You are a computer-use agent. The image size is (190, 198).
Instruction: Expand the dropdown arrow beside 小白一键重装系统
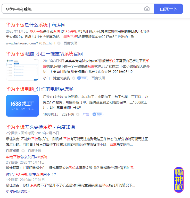pos(73,78)
